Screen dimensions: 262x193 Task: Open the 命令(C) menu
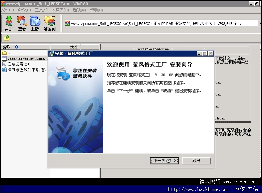pyautogui.click(x=24, y=10)
